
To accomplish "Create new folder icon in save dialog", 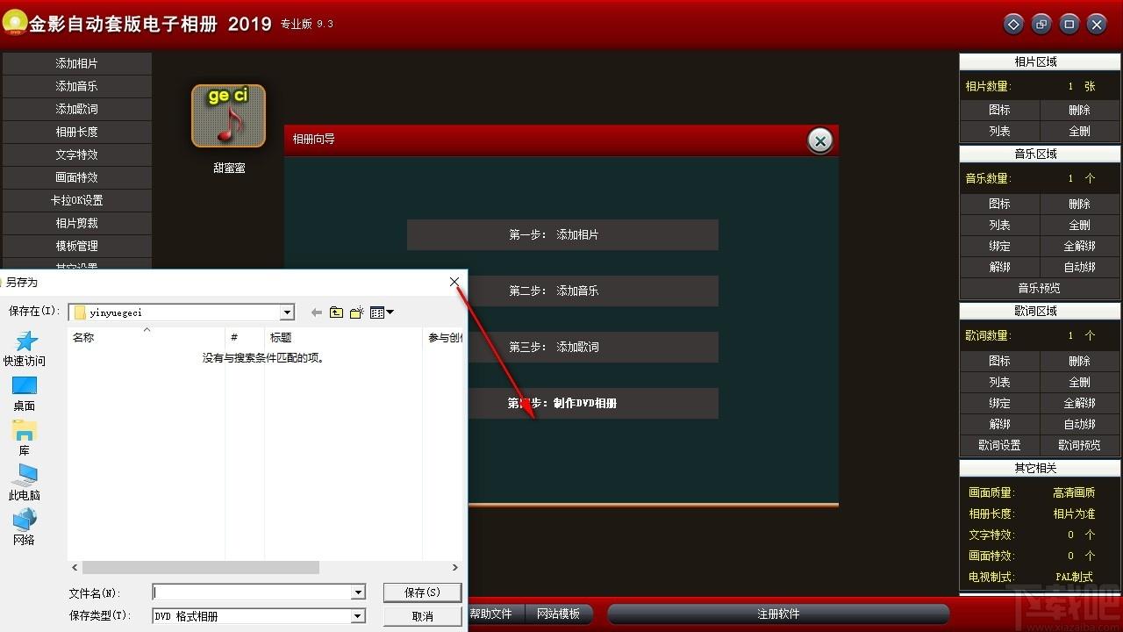I will [356, 312].
